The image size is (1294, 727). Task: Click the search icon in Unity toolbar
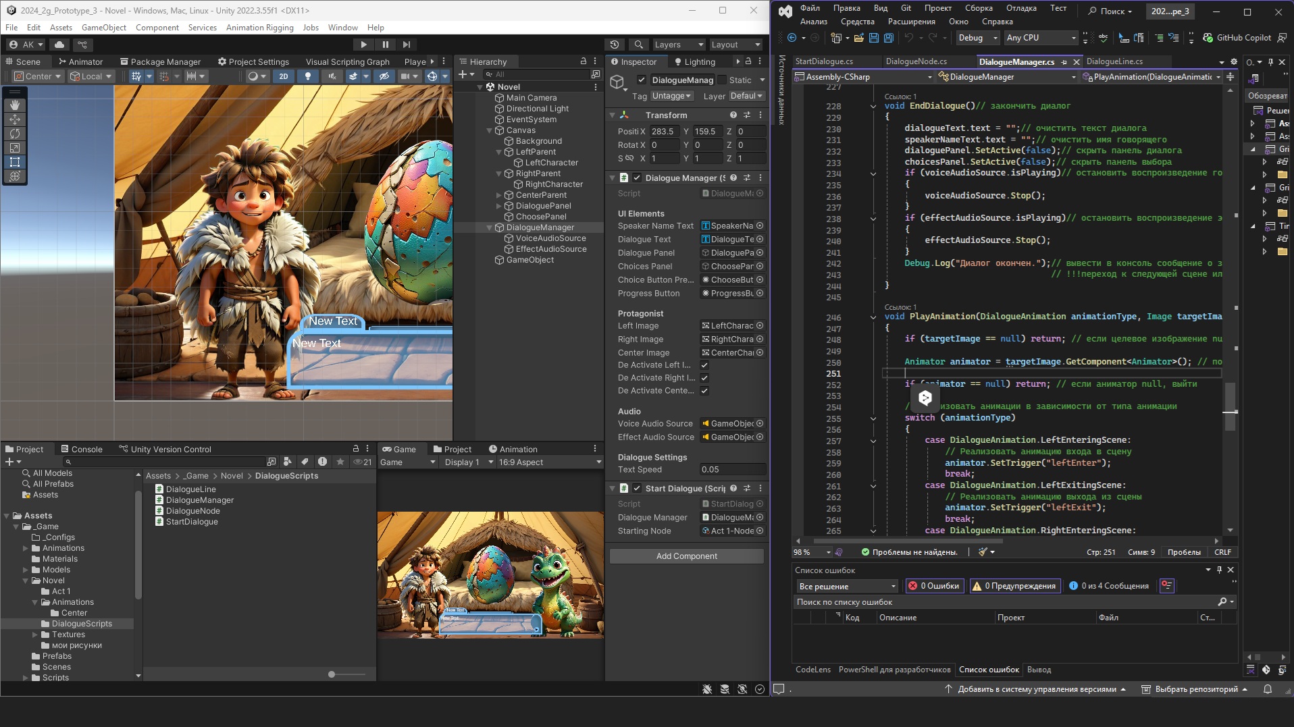coord(638,45)
